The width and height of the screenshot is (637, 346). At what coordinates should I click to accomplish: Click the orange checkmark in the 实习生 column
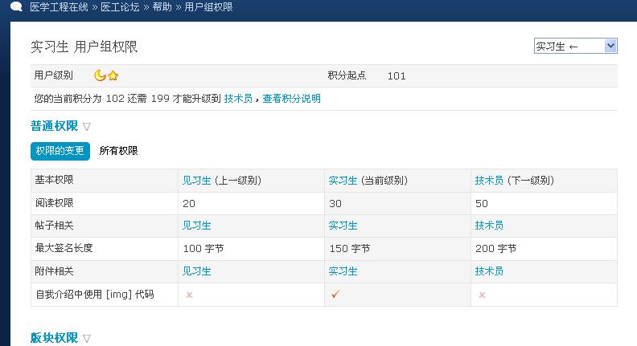[x=335, y=295]
